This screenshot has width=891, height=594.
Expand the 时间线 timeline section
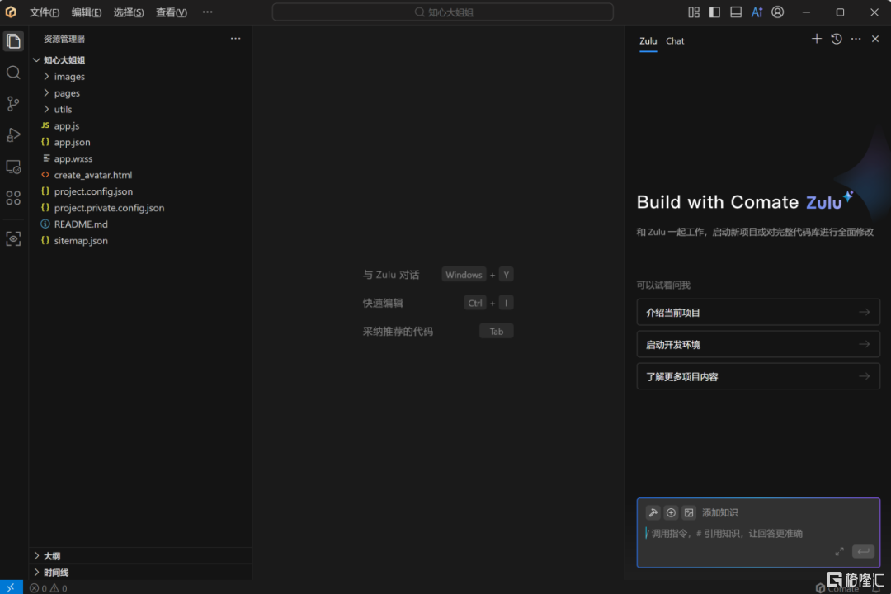click(140, 573)
